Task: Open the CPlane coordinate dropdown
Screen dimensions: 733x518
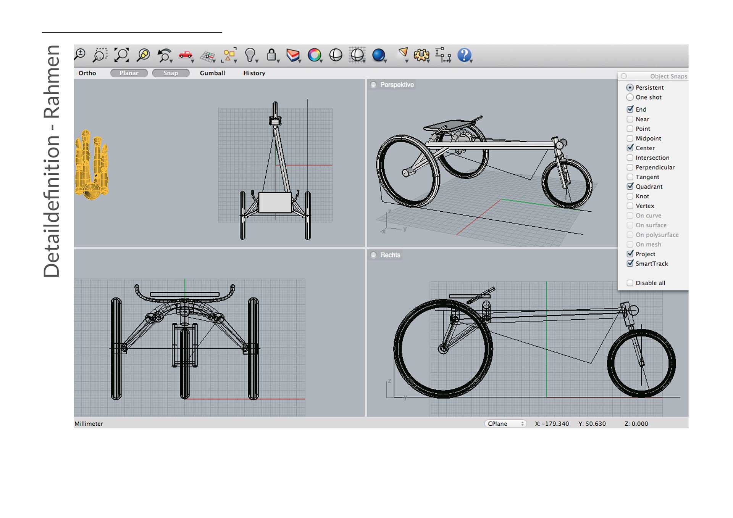Action: tap(505, 424)
